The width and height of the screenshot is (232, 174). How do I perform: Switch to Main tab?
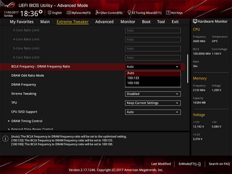[x=45, y=22]
